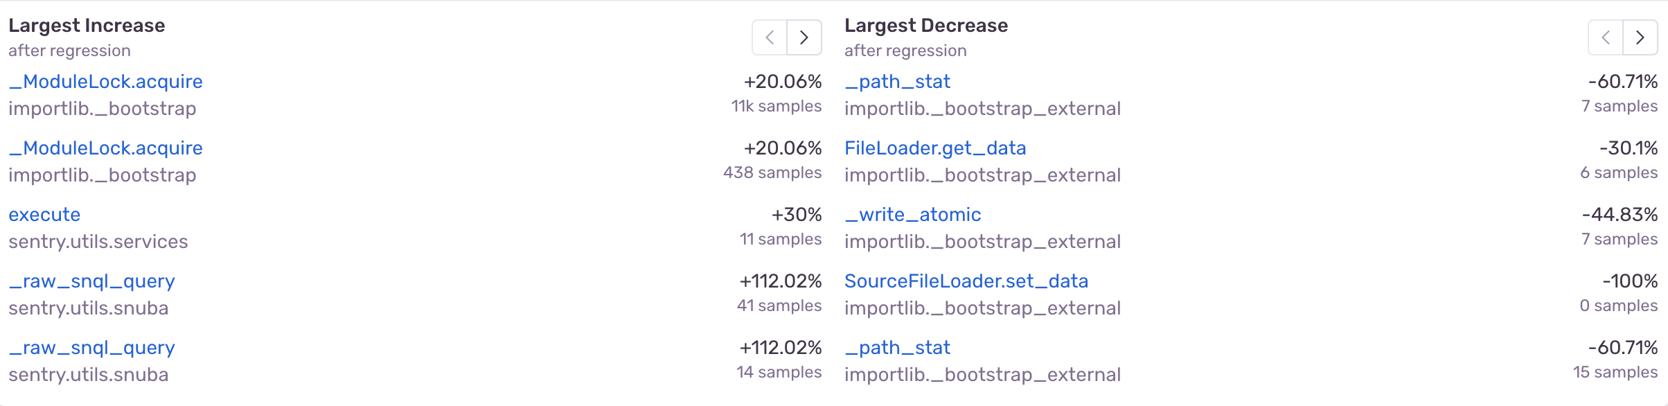1668x406 pixels.
Task: Click the sentry.utils.services package label
Action: click(98, 242)
